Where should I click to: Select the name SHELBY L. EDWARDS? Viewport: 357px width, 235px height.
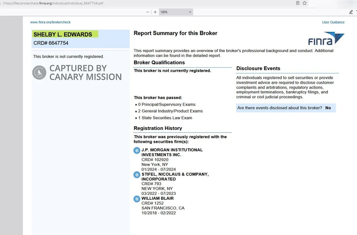tap(62, 35)
